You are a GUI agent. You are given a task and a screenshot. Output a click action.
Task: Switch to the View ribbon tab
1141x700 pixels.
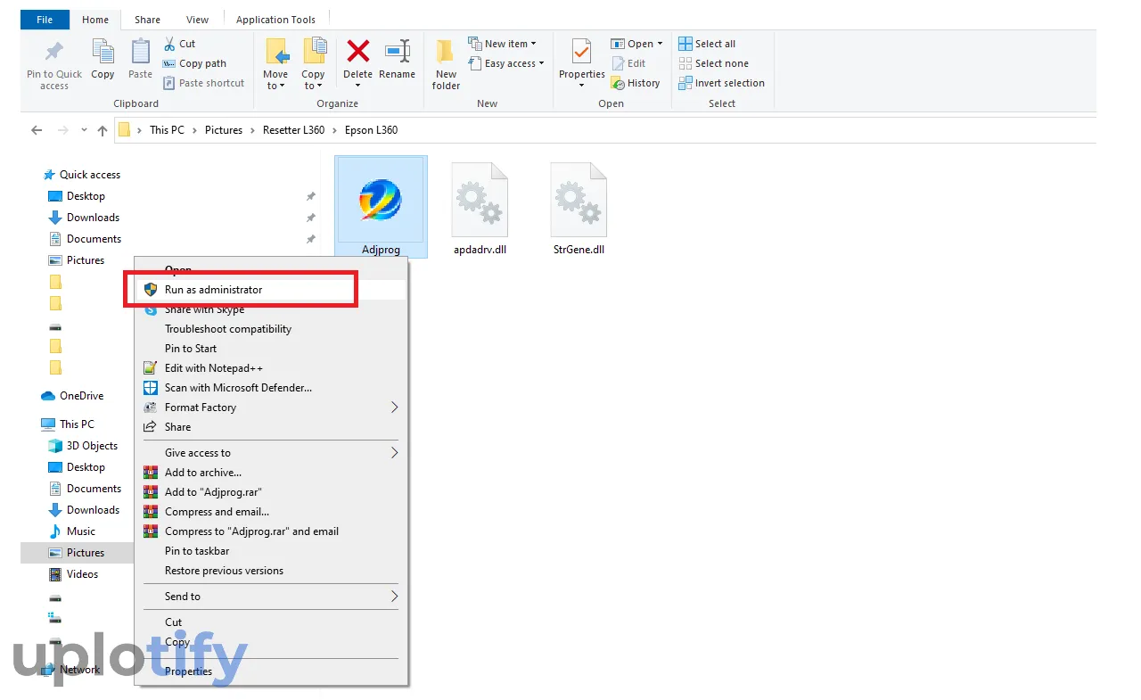[x=198, y=20]
